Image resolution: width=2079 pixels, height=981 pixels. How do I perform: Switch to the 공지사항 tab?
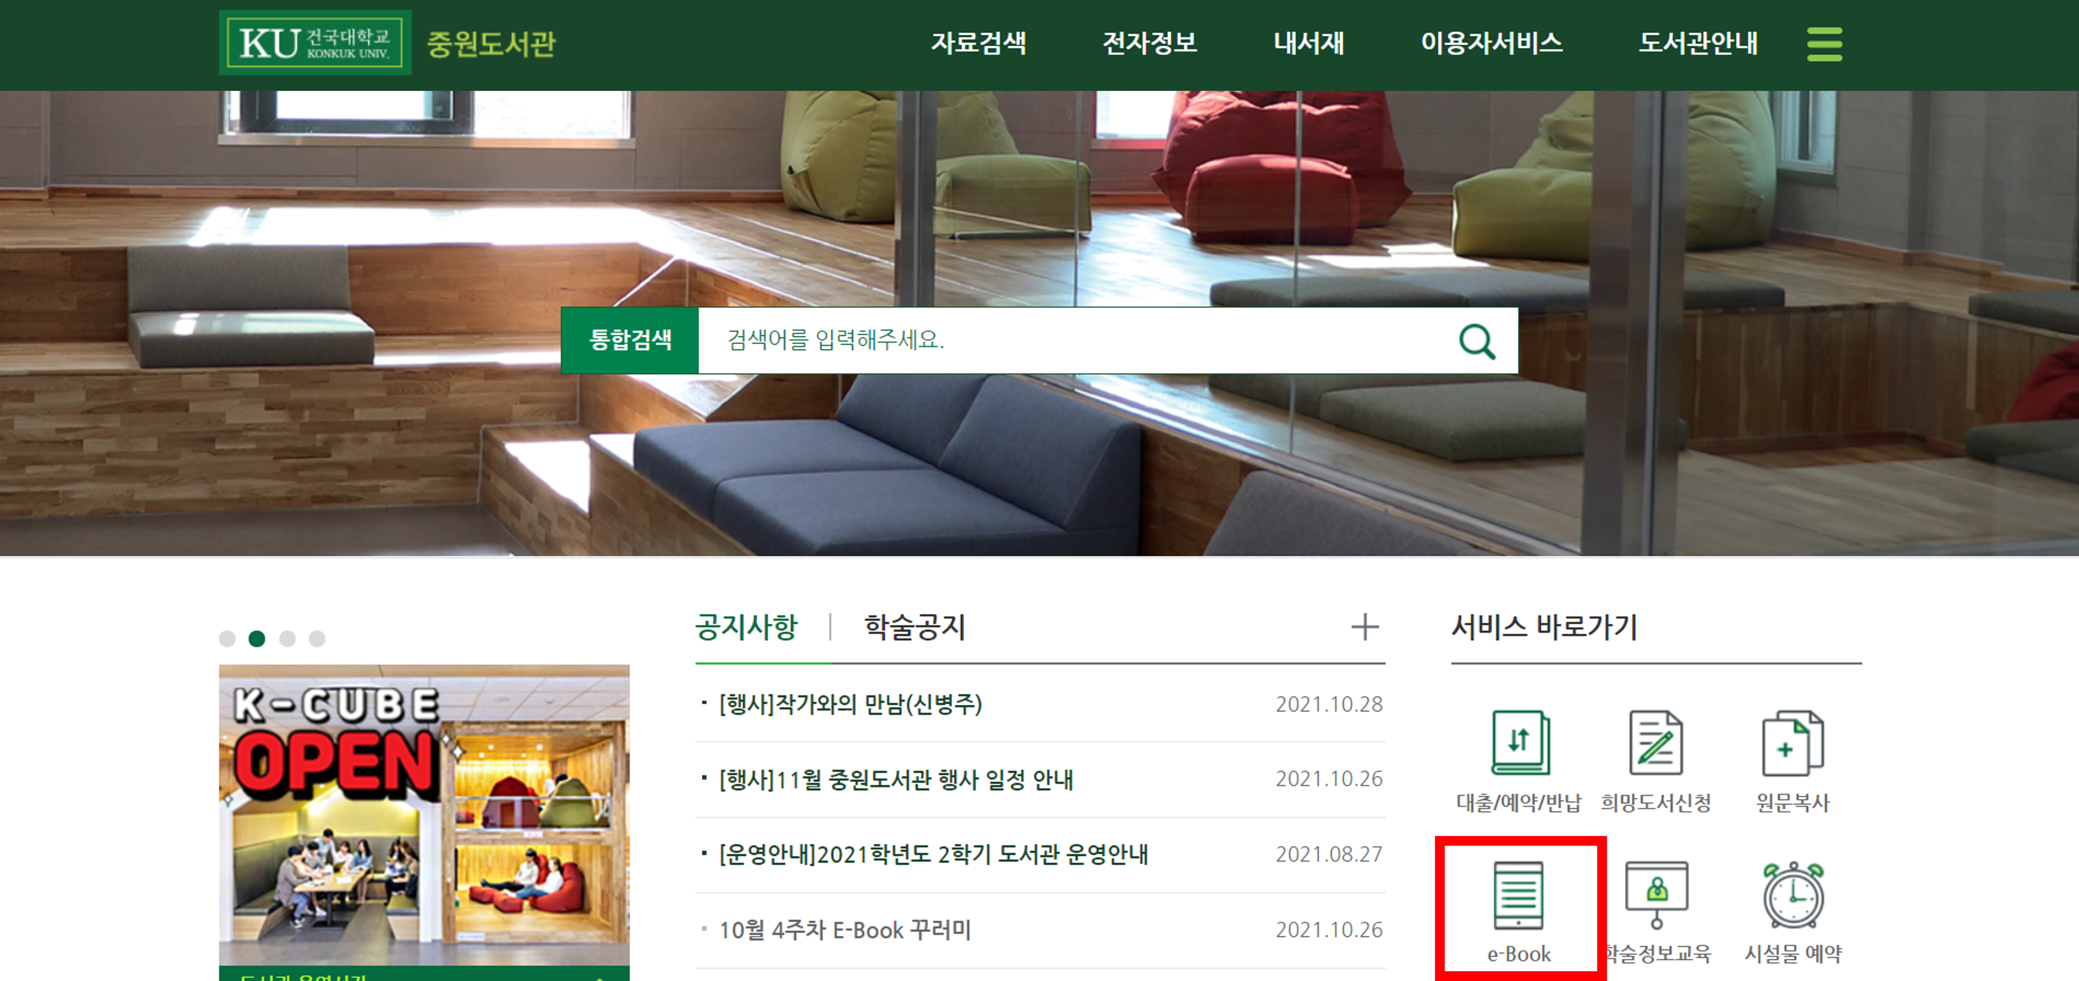coord(747,627)
